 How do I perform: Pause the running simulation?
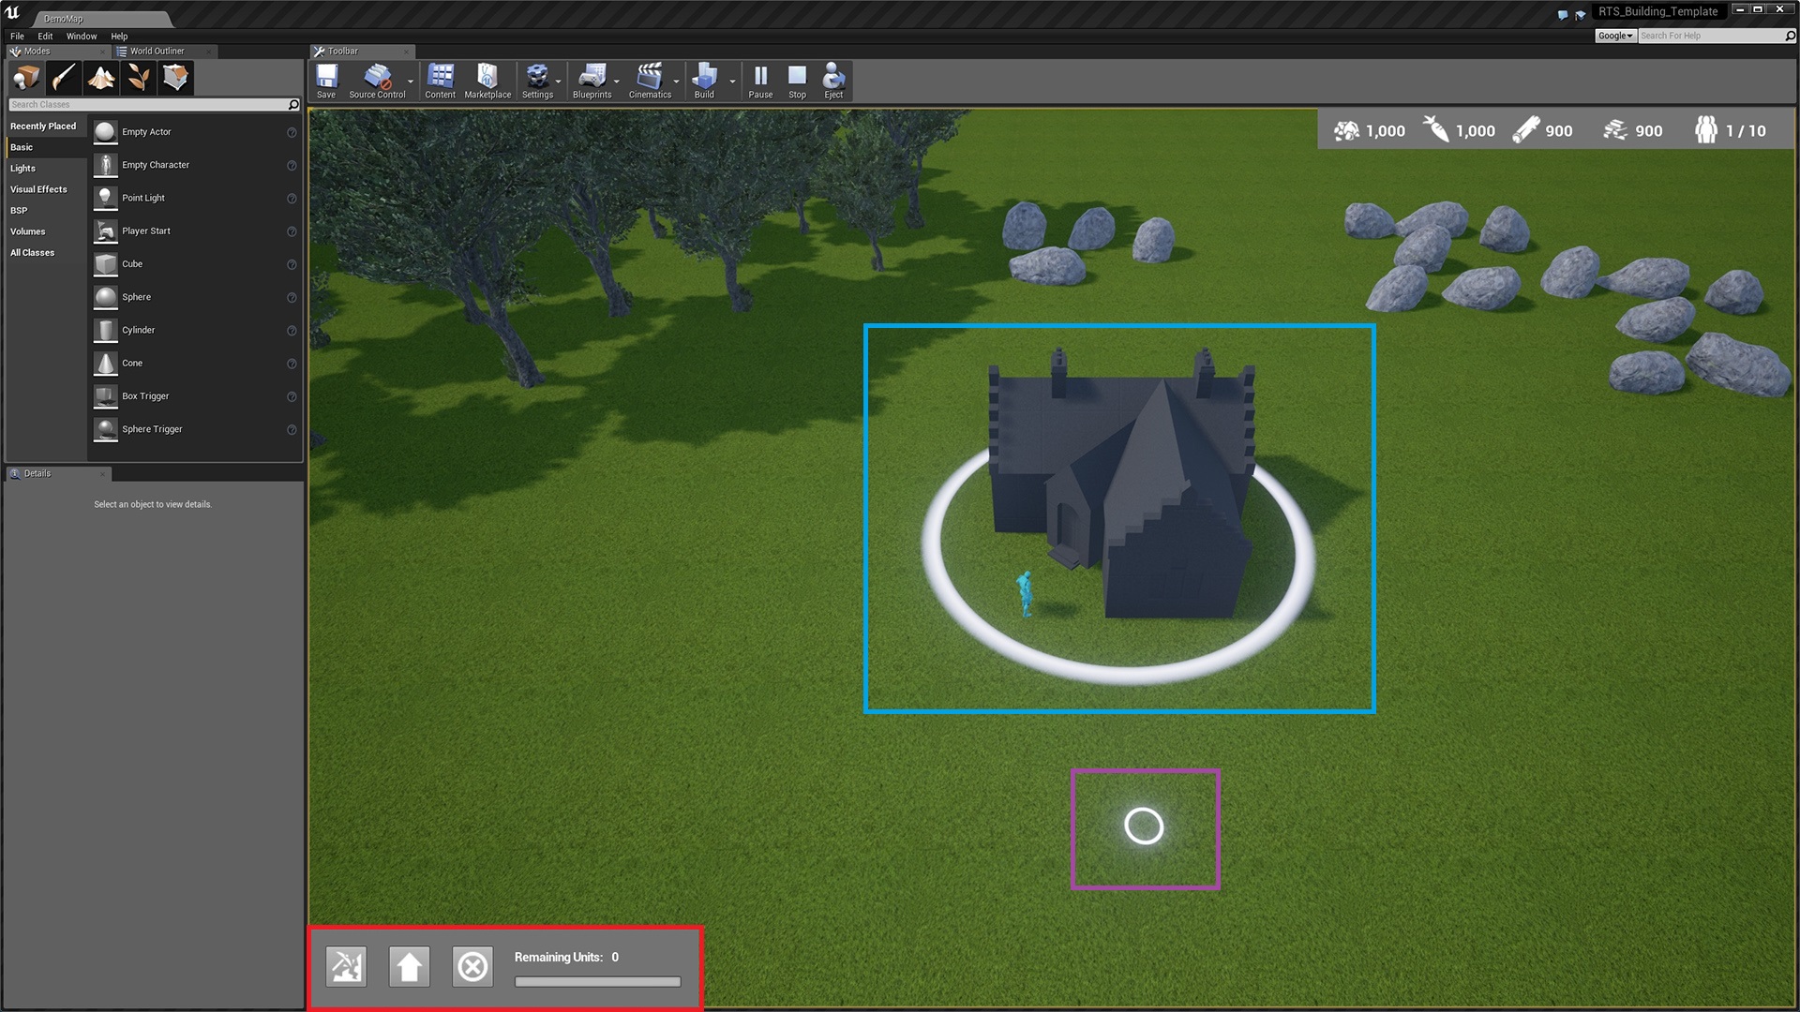coord(760,81)
